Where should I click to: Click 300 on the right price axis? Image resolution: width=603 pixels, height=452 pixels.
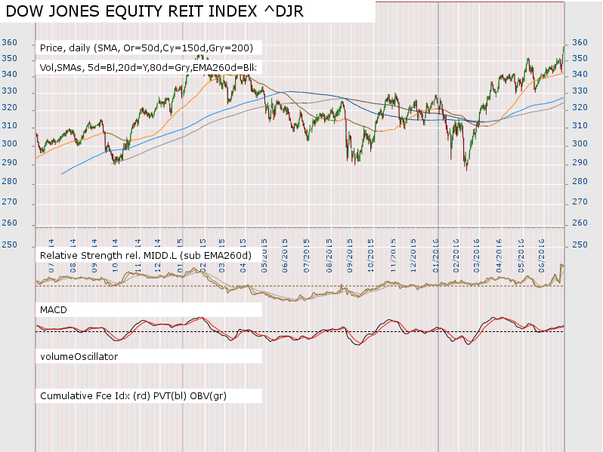580,143
